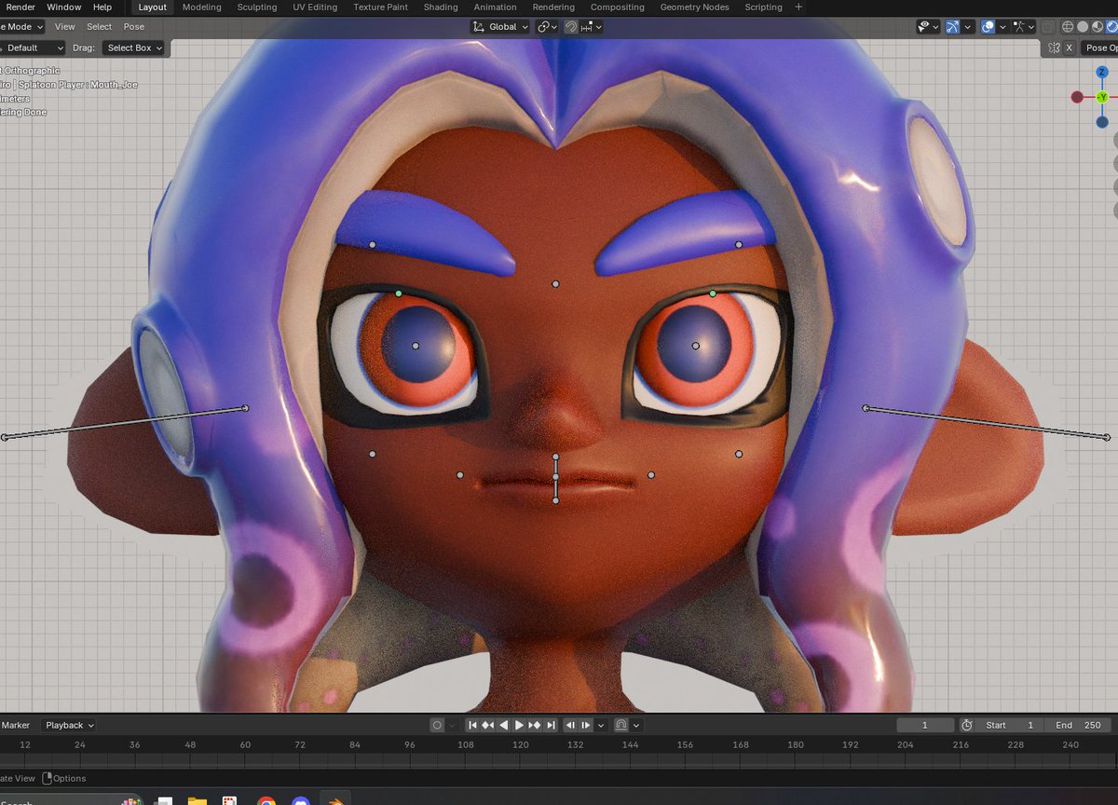This screenshot has height=805, width=1118.
Task: Switch to rendered viewport shading
Action: click(1112, 27)
